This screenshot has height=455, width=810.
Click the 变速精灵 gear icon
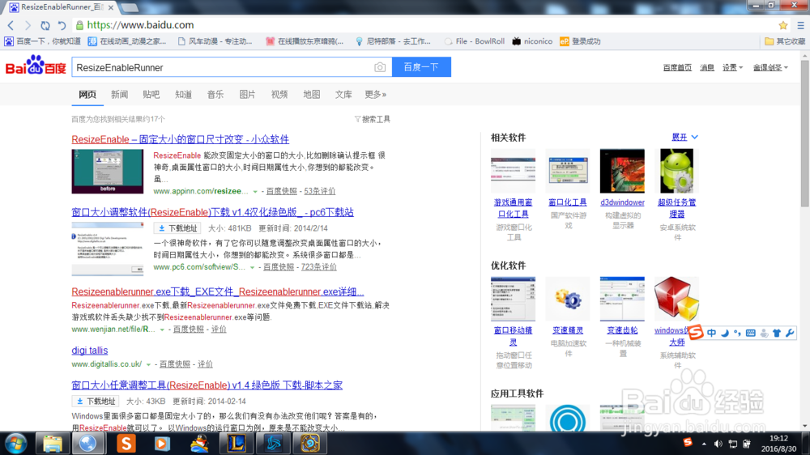click(568, 299)
